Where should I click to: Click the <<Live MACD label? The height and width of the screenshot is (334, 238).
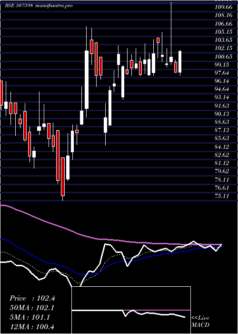click(200, 321)
